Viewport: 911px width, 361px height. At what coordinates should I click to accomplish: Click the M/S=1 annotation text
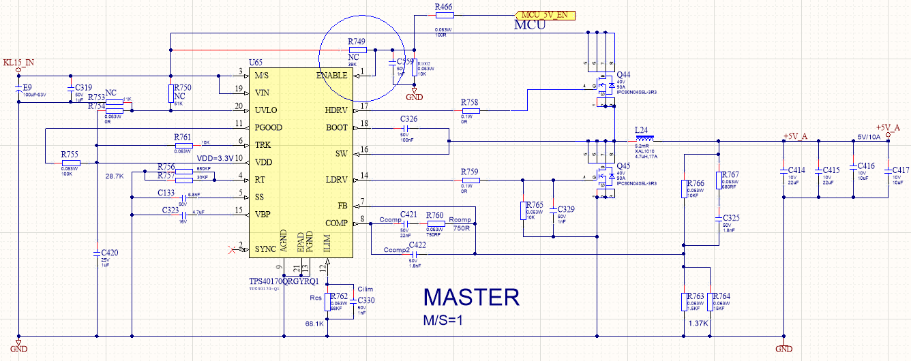[x=443, y=321]
